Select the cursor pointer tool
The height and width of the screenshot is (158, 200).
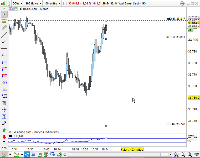coord(4,14)
